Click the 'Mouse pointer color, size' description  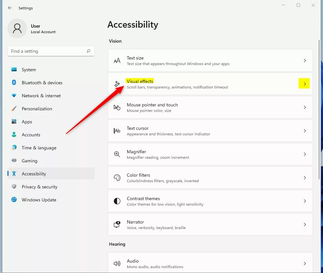149,111
